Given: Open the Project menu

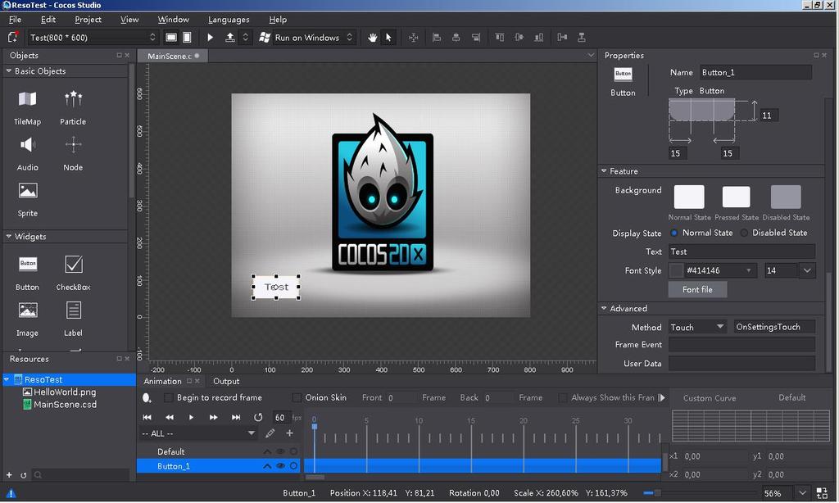Looking at the screenshot, I should [88, 20].
